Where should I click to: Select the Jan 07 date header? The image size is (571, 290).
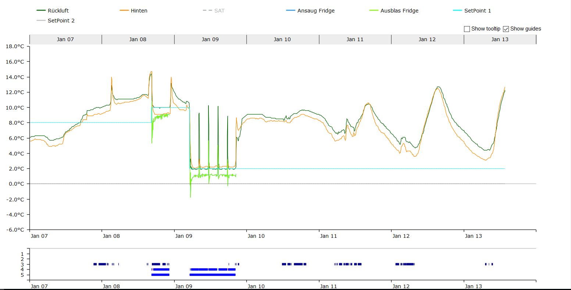tap(65, 39)
